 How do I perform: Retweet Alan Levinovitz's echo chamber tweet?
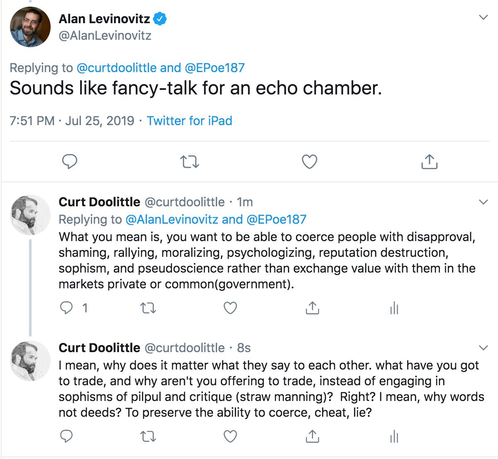click(x=191, y=162)
